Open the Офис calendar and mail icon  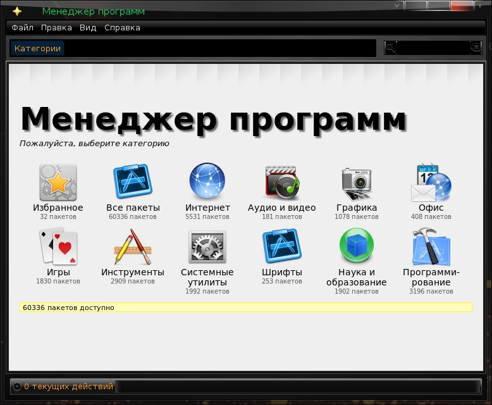coord(431,182)
